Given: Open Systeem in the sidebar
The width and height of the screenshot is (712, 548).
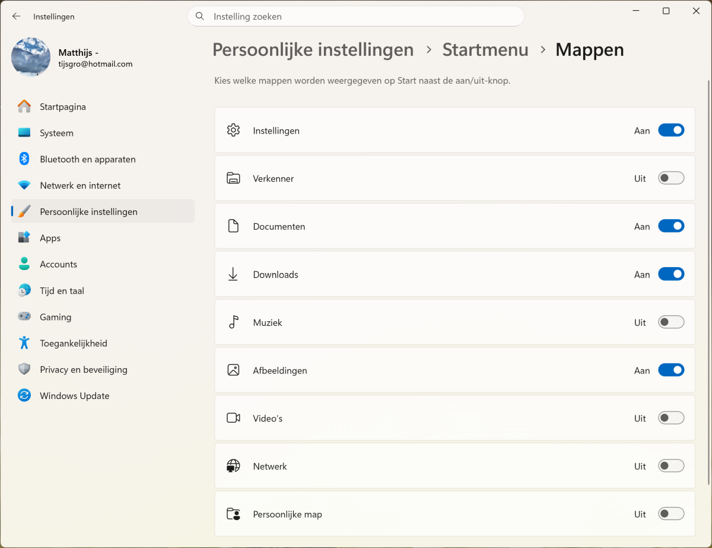Looking at the screenshot, I should [x=56, y=133].
